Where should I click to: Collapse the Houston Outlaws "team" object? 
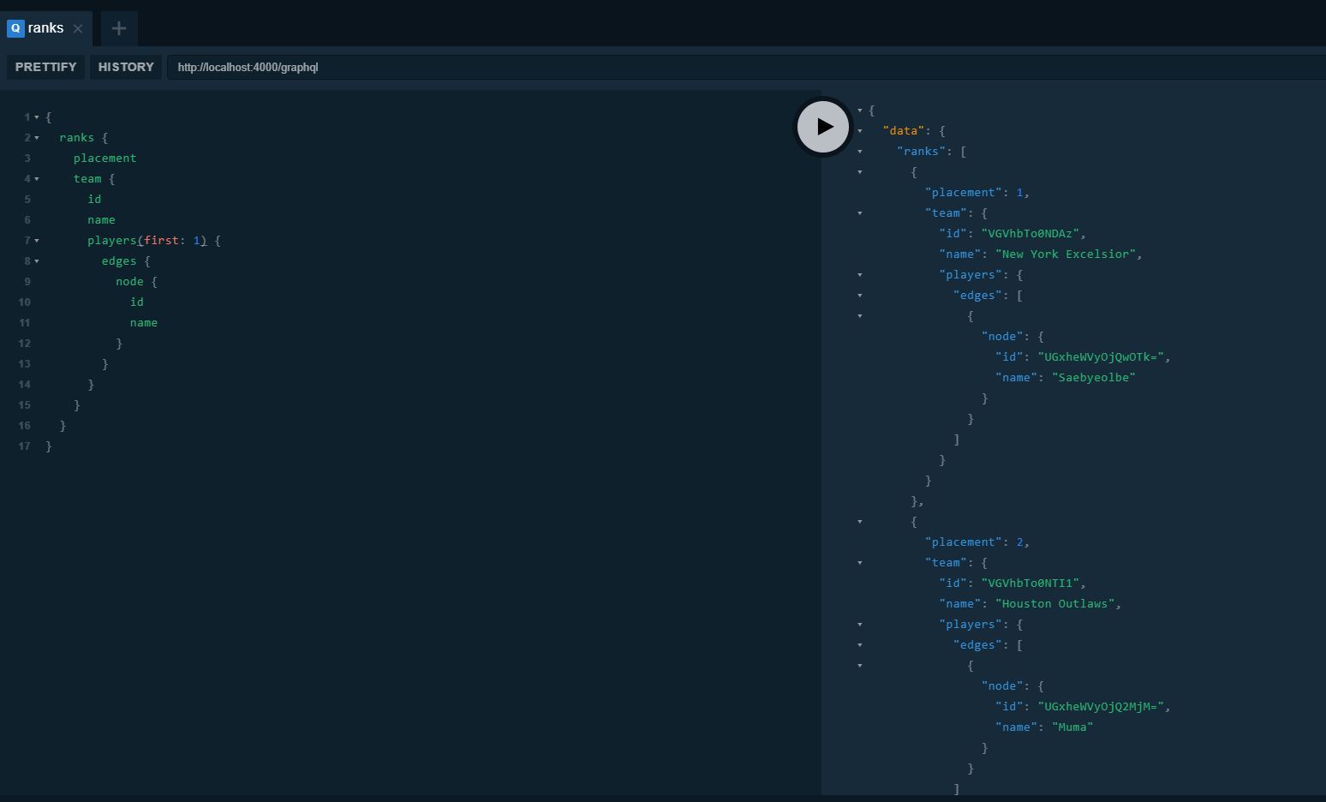point(860,563)
